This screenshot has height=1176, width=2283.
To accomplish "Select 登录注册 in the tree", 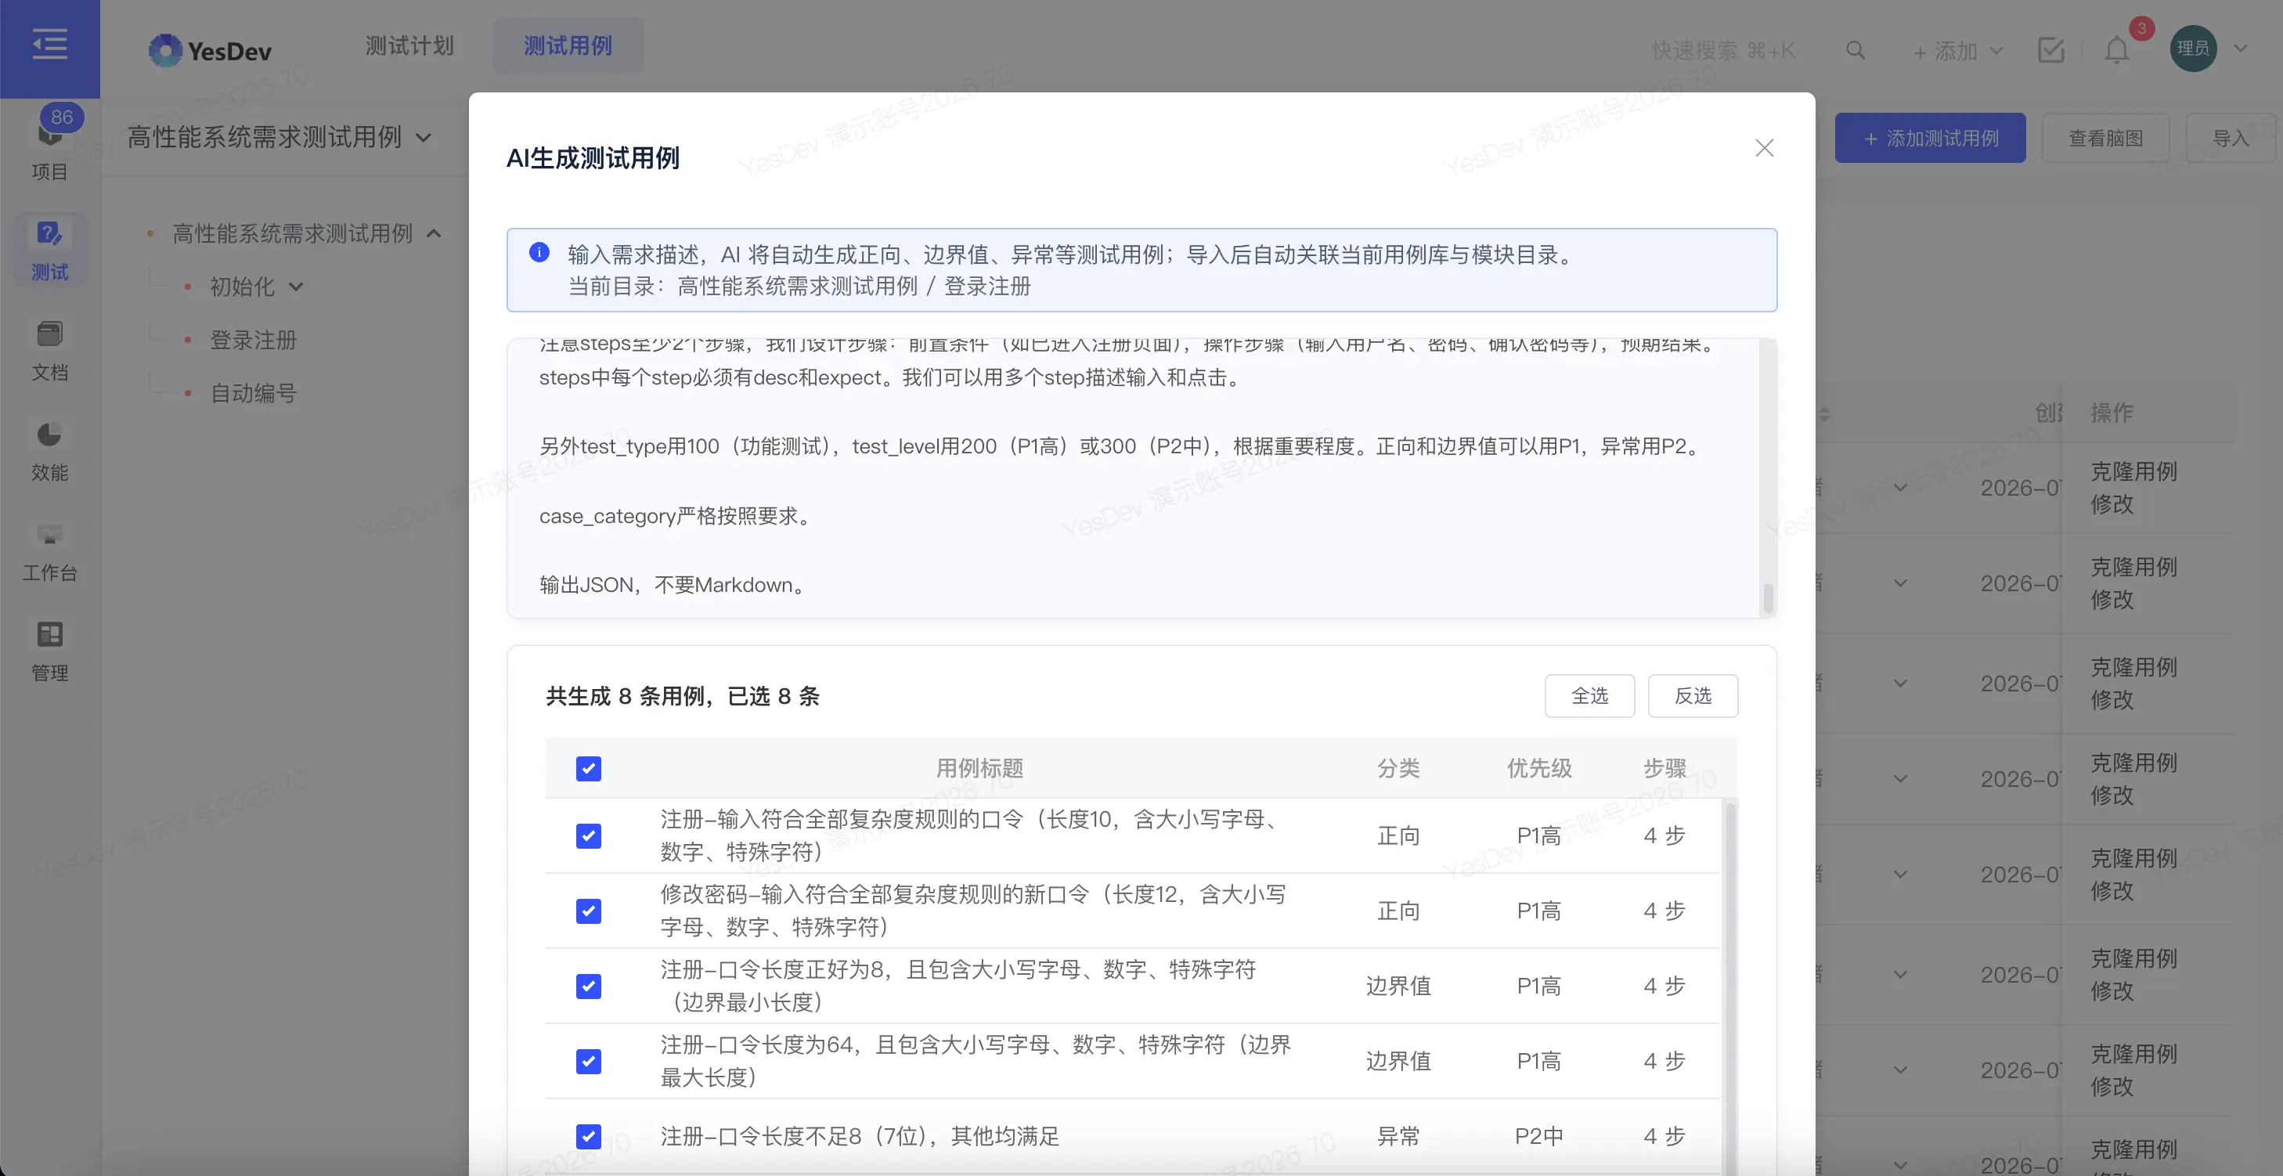I will pyautogui.click(x=254, y=341).
